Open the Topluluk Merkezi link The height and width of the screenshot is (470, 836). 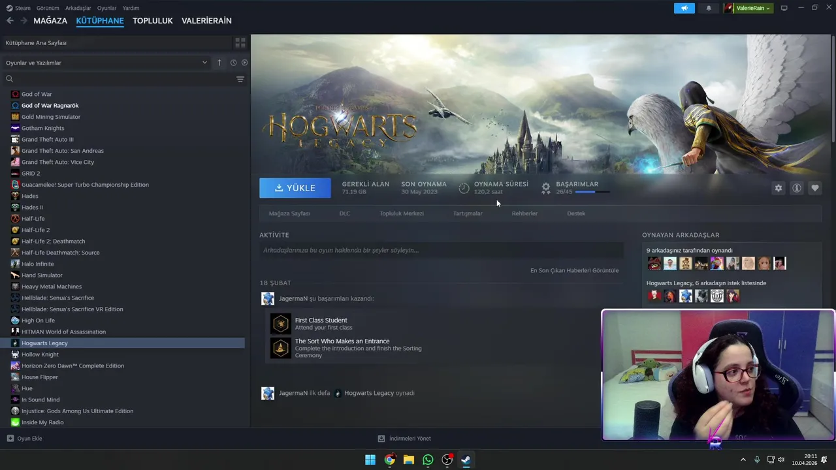point(402,213)
